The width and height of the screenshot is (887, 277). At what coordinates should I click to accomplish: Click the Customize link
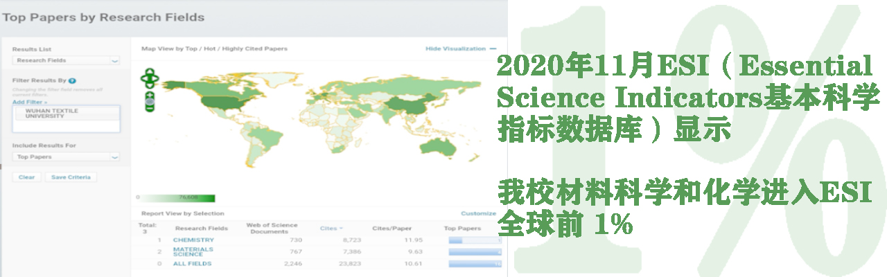(478, 213)
